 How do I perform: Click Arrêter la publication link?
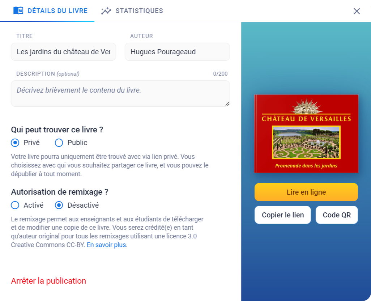point(48,281)
